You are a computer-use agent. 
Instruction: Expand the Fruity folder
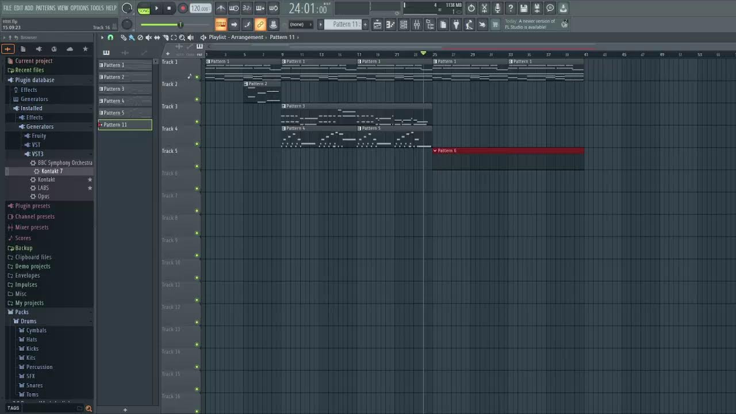tap(39, 136)
